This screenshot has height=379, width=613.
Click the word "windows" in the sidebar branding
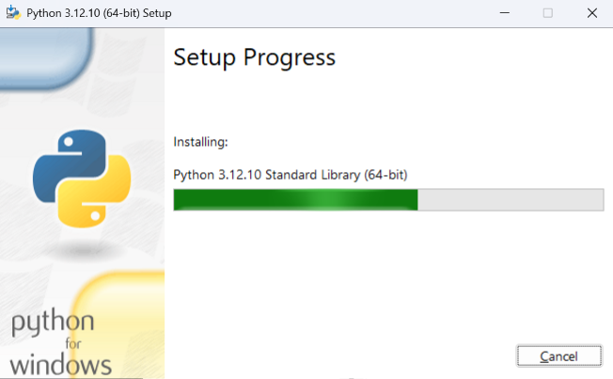pos(60,365)
